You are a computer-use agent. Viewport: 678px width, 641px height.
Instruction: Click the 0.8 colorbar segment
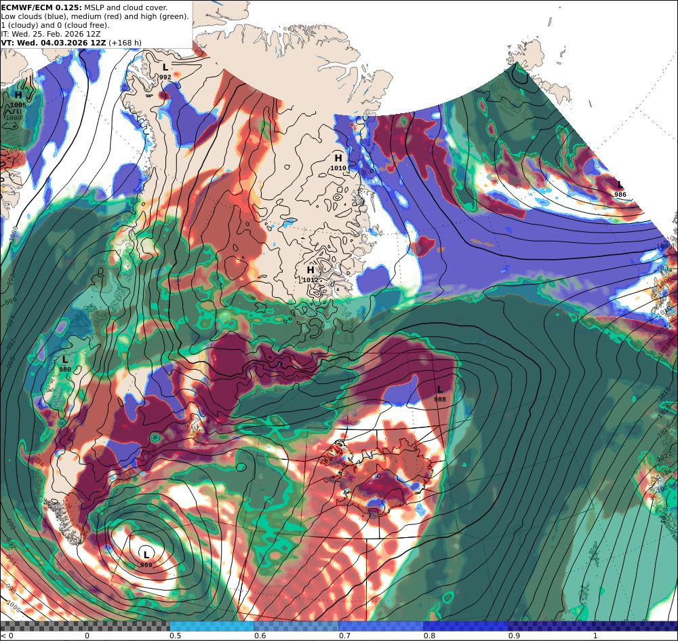click(466, 626)
